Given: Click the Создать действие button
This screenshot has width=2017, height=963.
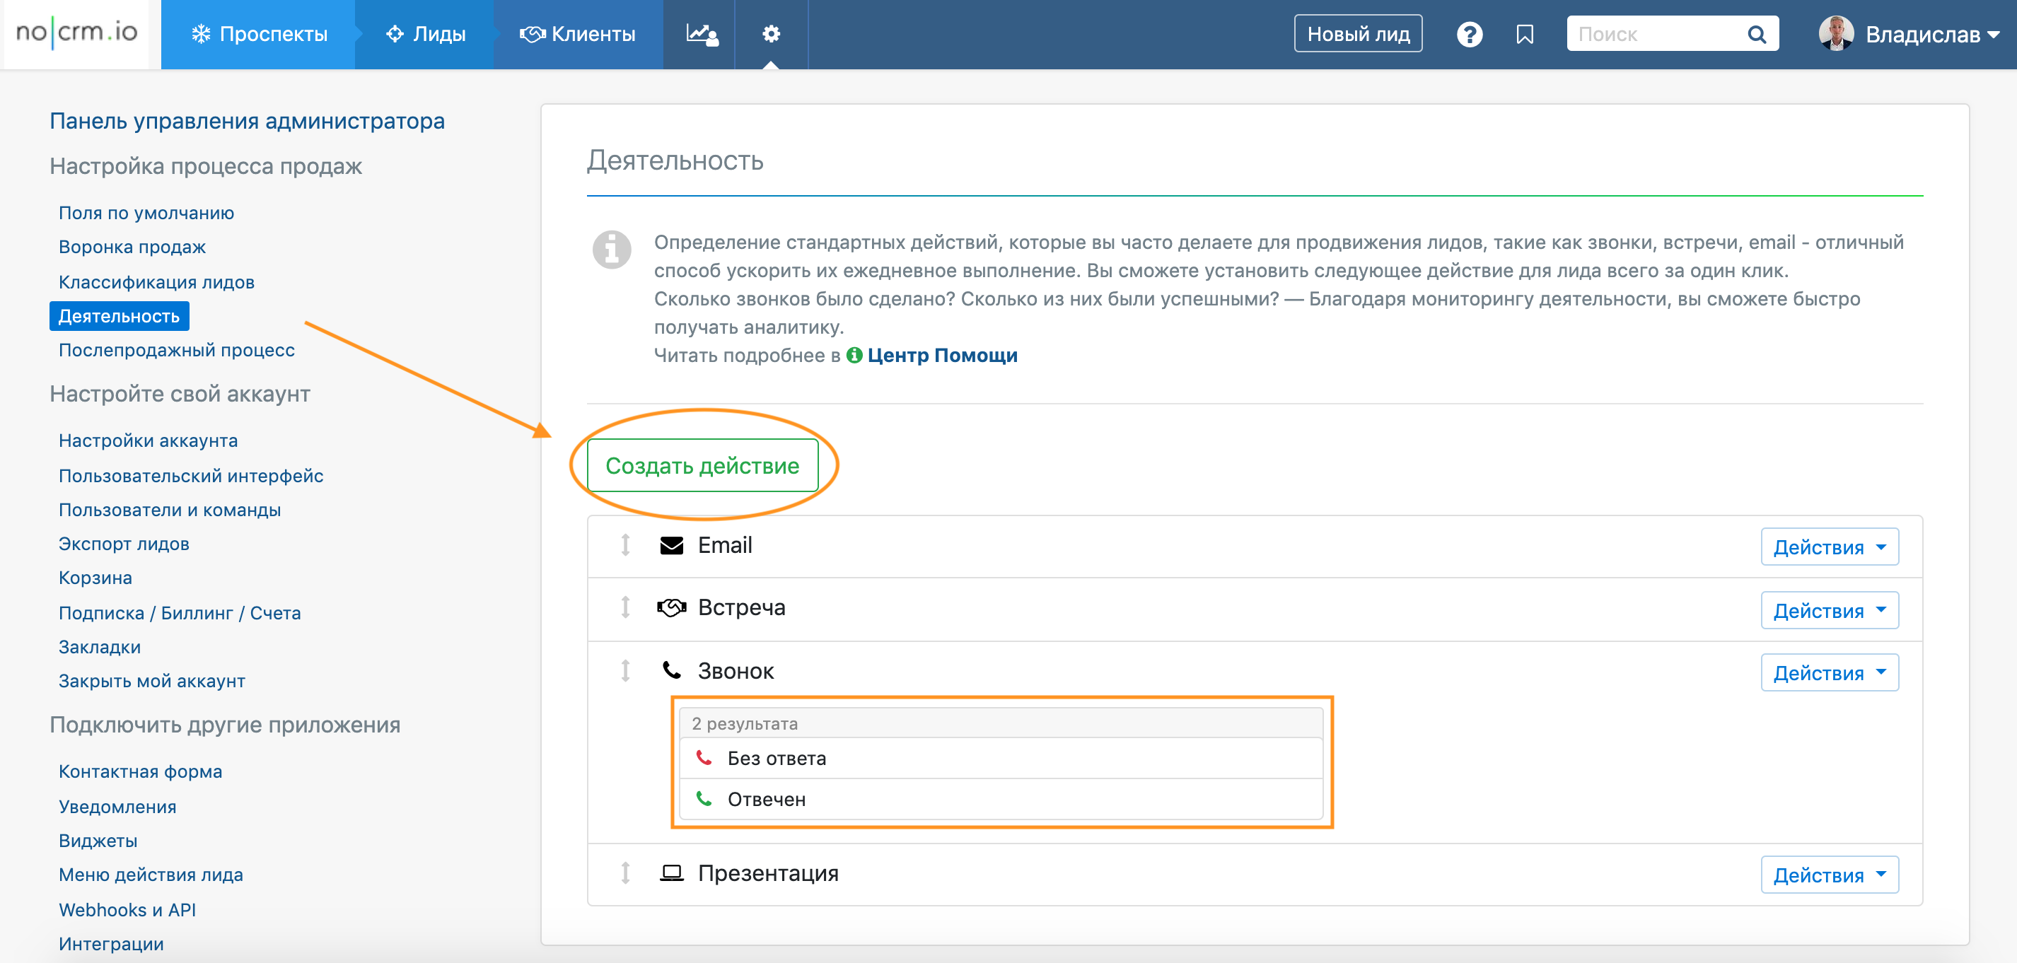Looking at the screenshot, I should [702, 466].
